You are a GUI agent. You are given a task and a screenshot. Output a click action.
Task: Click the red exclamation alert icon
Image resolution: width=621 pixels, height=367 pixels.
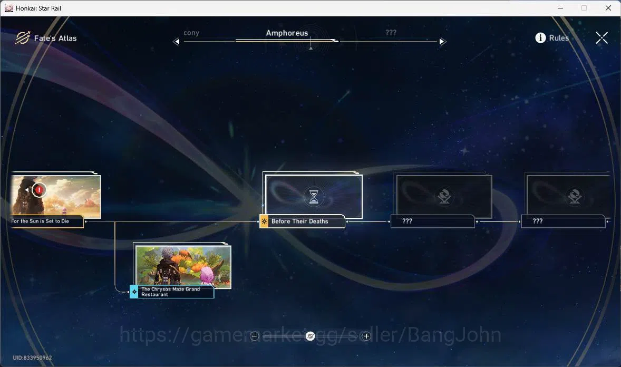click(x=39, y=190)
